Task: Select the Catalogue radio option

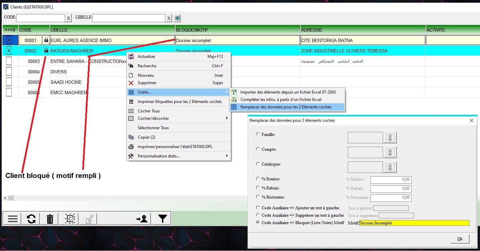Action: point(258,164)
